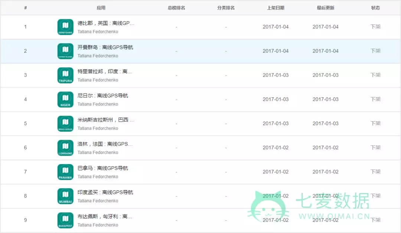This screenshot has width=401, height=233.
Task: Open app title 开曼群岛 : 离线GPS导航
Action: coord(105,47)
